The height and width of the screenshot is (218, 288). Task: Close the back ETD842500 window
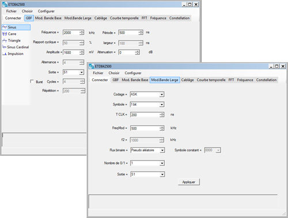[196, 4]
